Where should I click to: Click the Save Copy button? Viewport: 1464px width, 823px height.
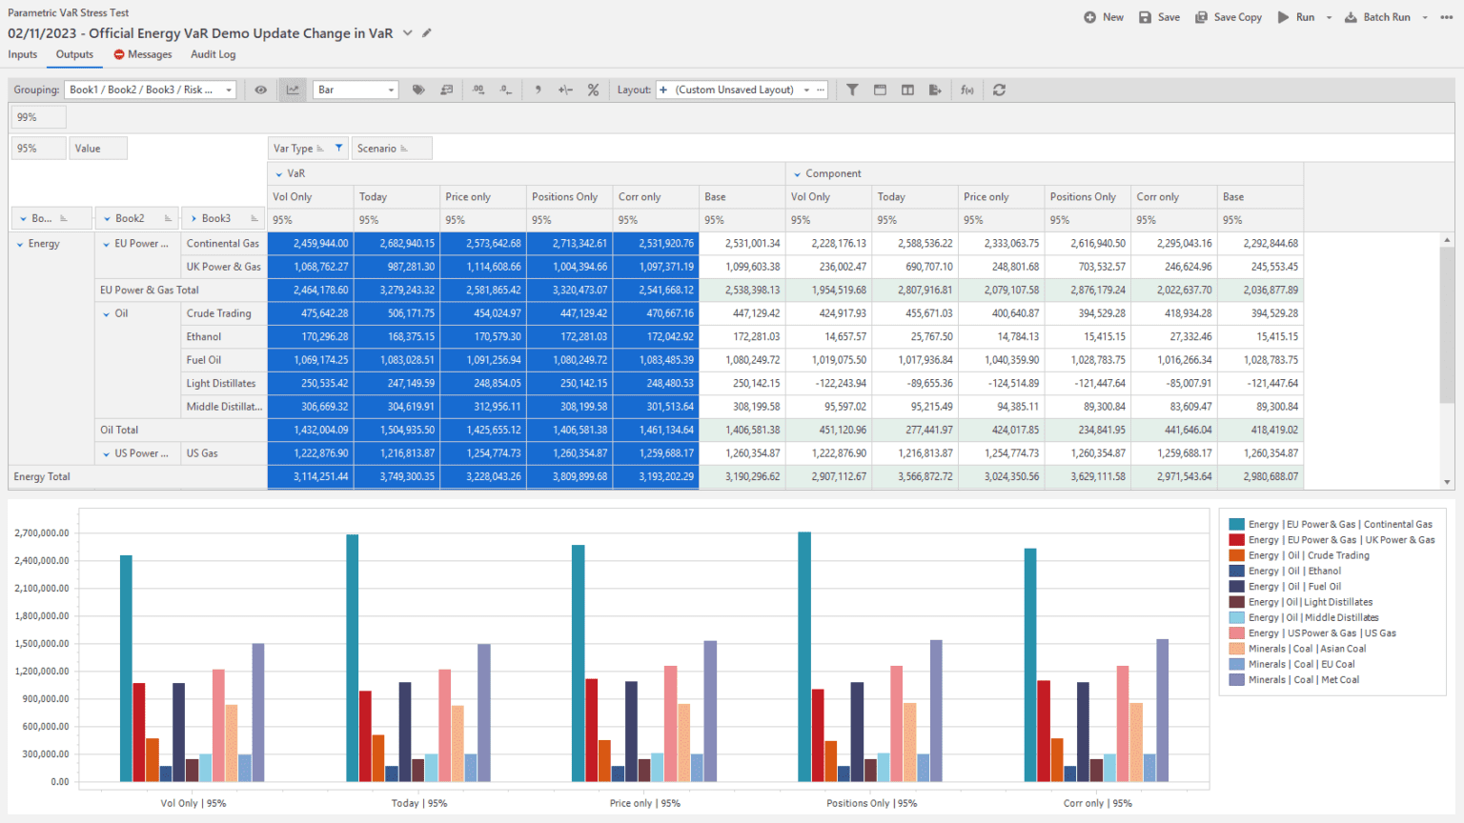tap(1229, 17)
